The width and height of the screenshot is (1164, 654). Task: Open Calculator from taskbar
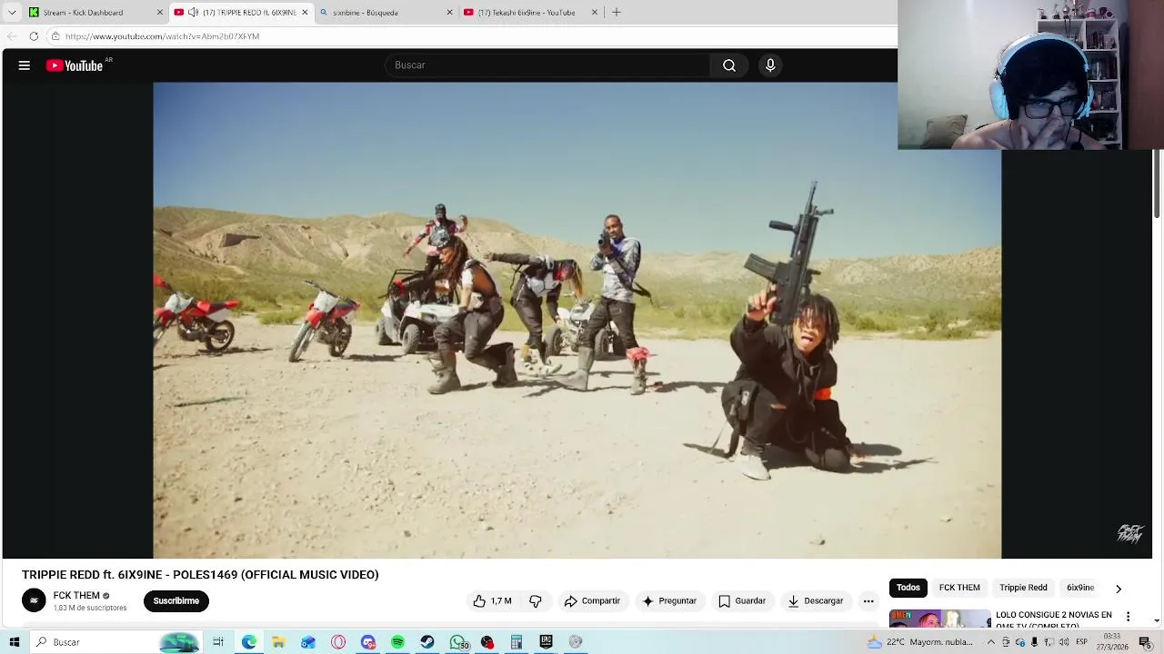point(517,642)
